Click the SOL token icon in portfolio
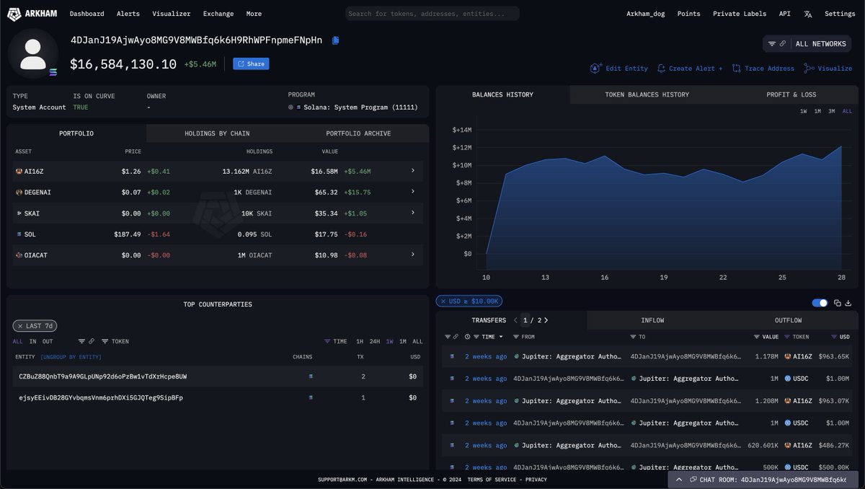865x489 pixels. point(19,234)
